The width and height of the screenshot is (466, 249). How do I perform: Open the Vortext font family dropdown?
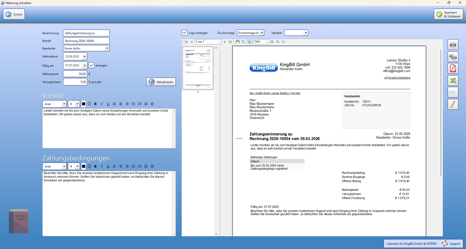[64, 104]
